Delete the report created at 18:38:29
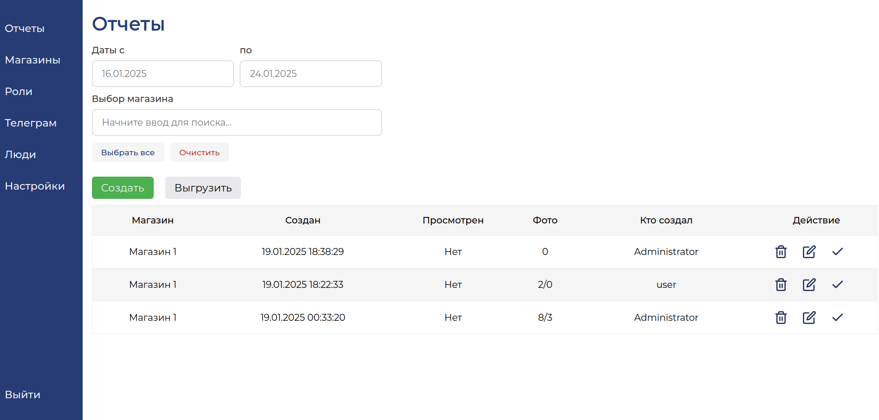This screenshot has width=879, height=420. [781, 252]
